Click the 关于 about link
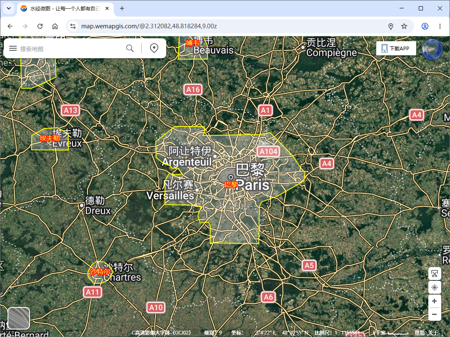 pyautogui.click(x=433, y=333)
